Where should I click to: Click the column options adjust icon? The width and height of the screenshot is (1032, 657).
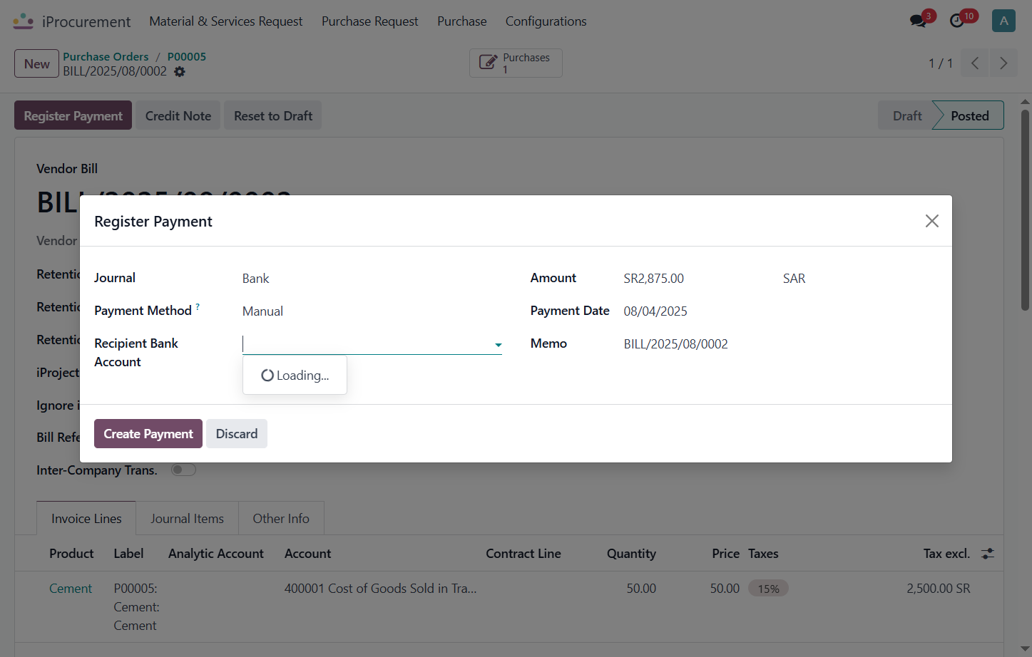tap(988, 554)
